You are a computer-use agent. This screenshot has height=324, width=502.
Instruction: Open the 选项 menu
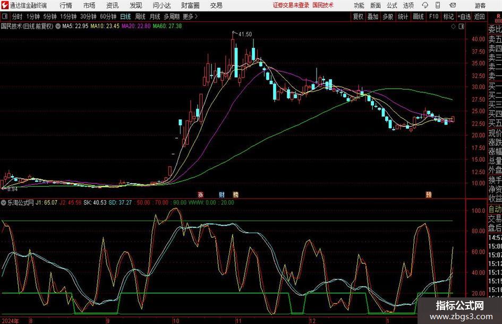408,5
